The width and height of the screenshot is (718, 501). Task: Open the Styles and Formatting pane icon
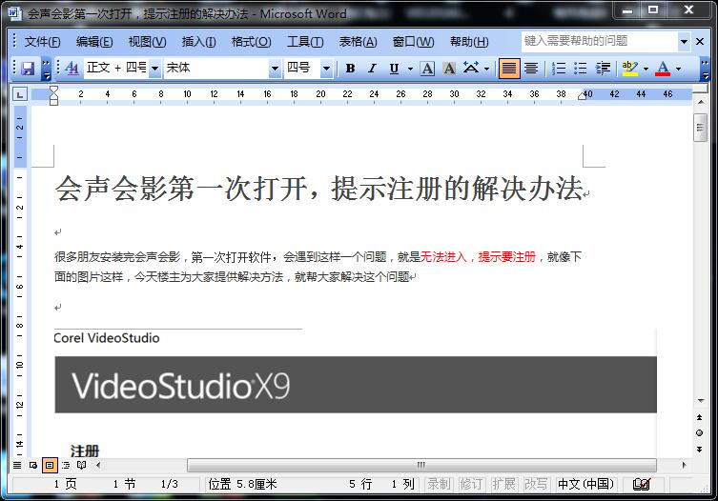coord(72,69)
